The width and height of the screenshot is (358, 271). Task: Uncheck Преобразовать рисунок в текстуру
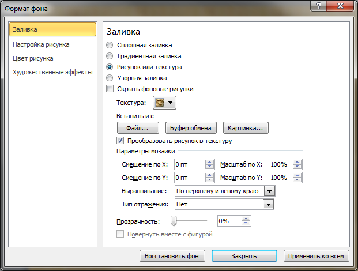click(x=120, y=141)
